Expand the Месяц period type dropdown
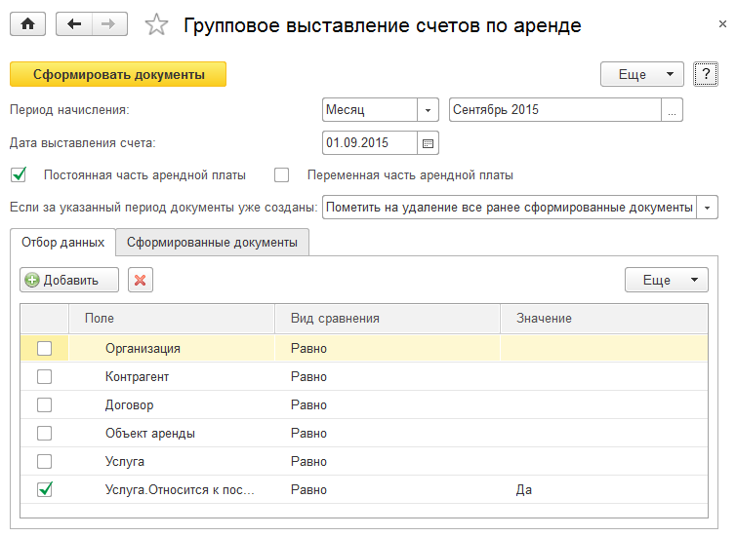736x537 pixels. coord(428,110)
